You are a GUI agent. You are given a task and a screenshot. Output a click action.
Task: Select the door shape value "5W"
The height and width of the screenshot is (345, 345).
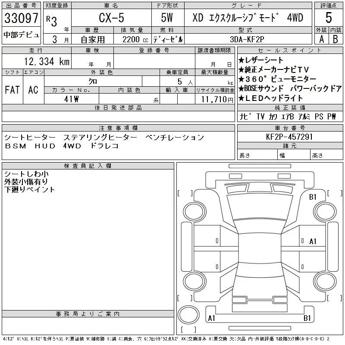[x=167, y=18]
